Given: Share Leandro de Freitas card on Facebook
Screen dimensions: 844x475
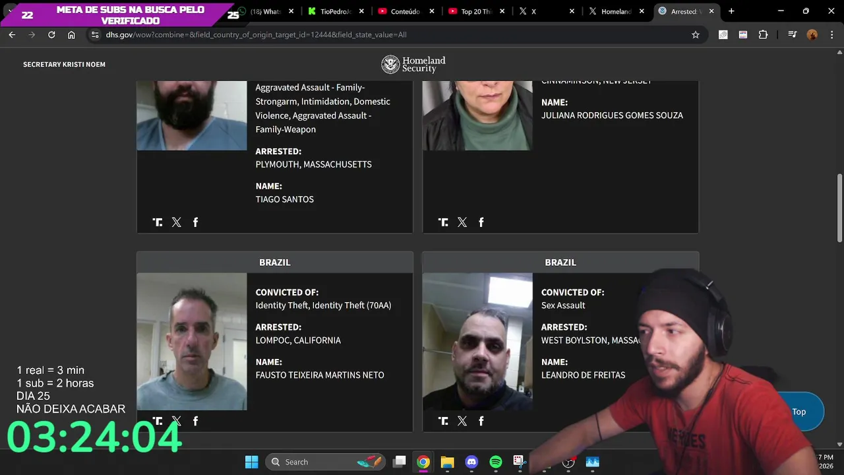Looking at the screenshot, I should 481,421.
